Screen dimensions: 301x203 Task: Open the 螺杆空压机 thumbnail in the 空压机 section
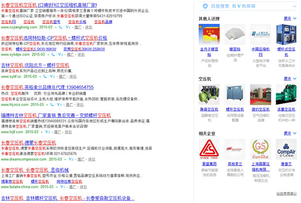coord(235,94)
